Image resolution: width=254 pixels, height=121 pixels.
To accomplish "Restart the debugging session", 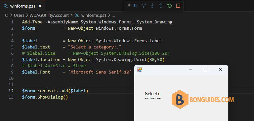I will [169, 6].
